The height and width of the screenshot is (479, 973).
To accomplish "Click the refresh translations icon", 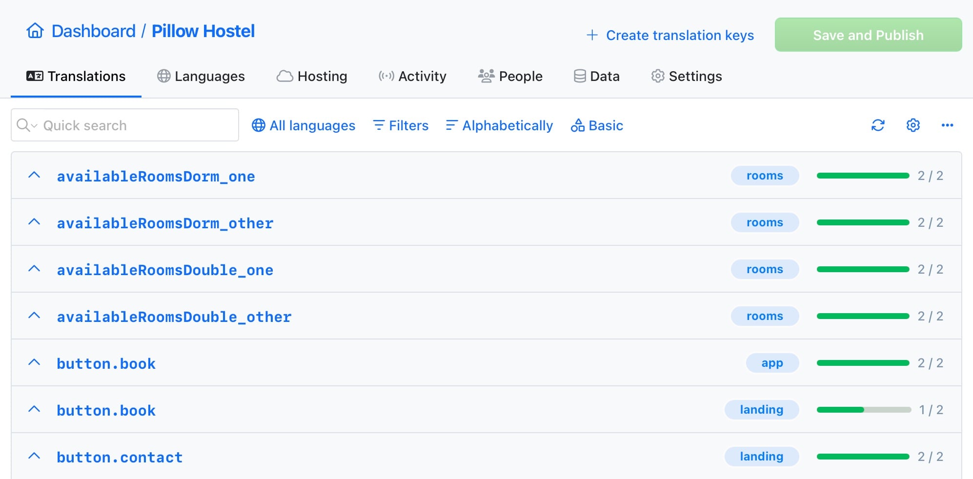I will tap(877, 125).
